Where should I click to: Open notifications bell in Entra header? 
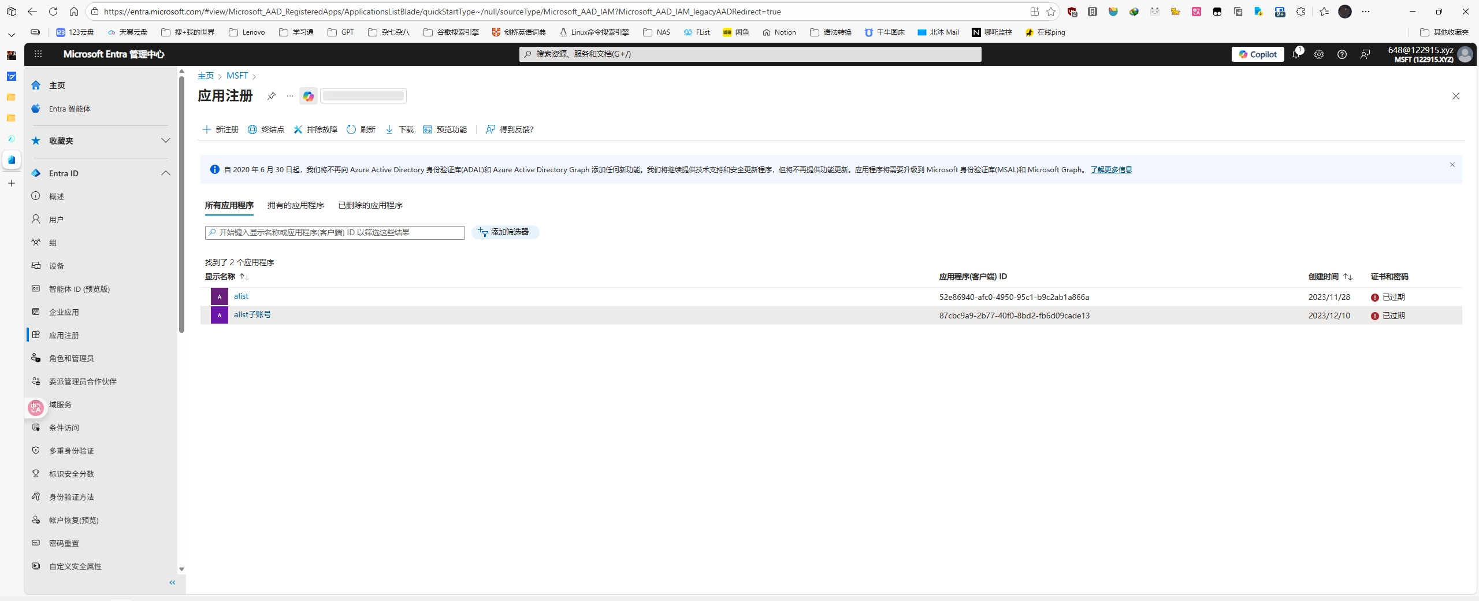coord(1296,54)
